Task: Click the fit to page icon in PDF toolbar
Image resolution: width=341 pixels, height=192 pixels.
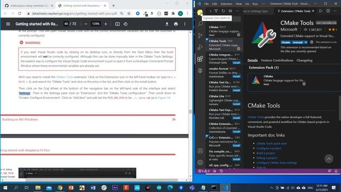Action: [117, 24]
